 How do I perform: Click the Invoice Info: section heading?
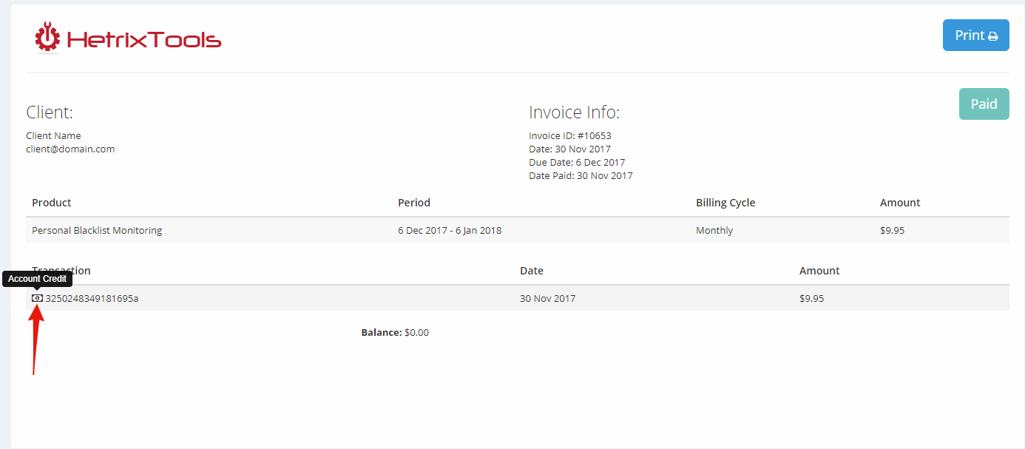point(574,112)
